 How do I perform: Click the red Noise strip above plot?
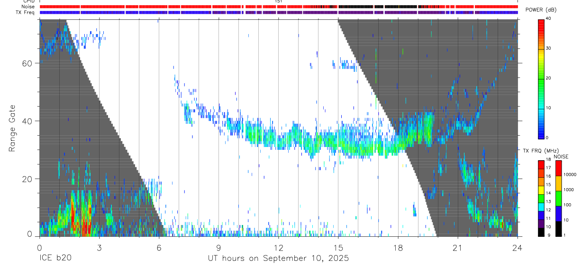click(278, 7)
